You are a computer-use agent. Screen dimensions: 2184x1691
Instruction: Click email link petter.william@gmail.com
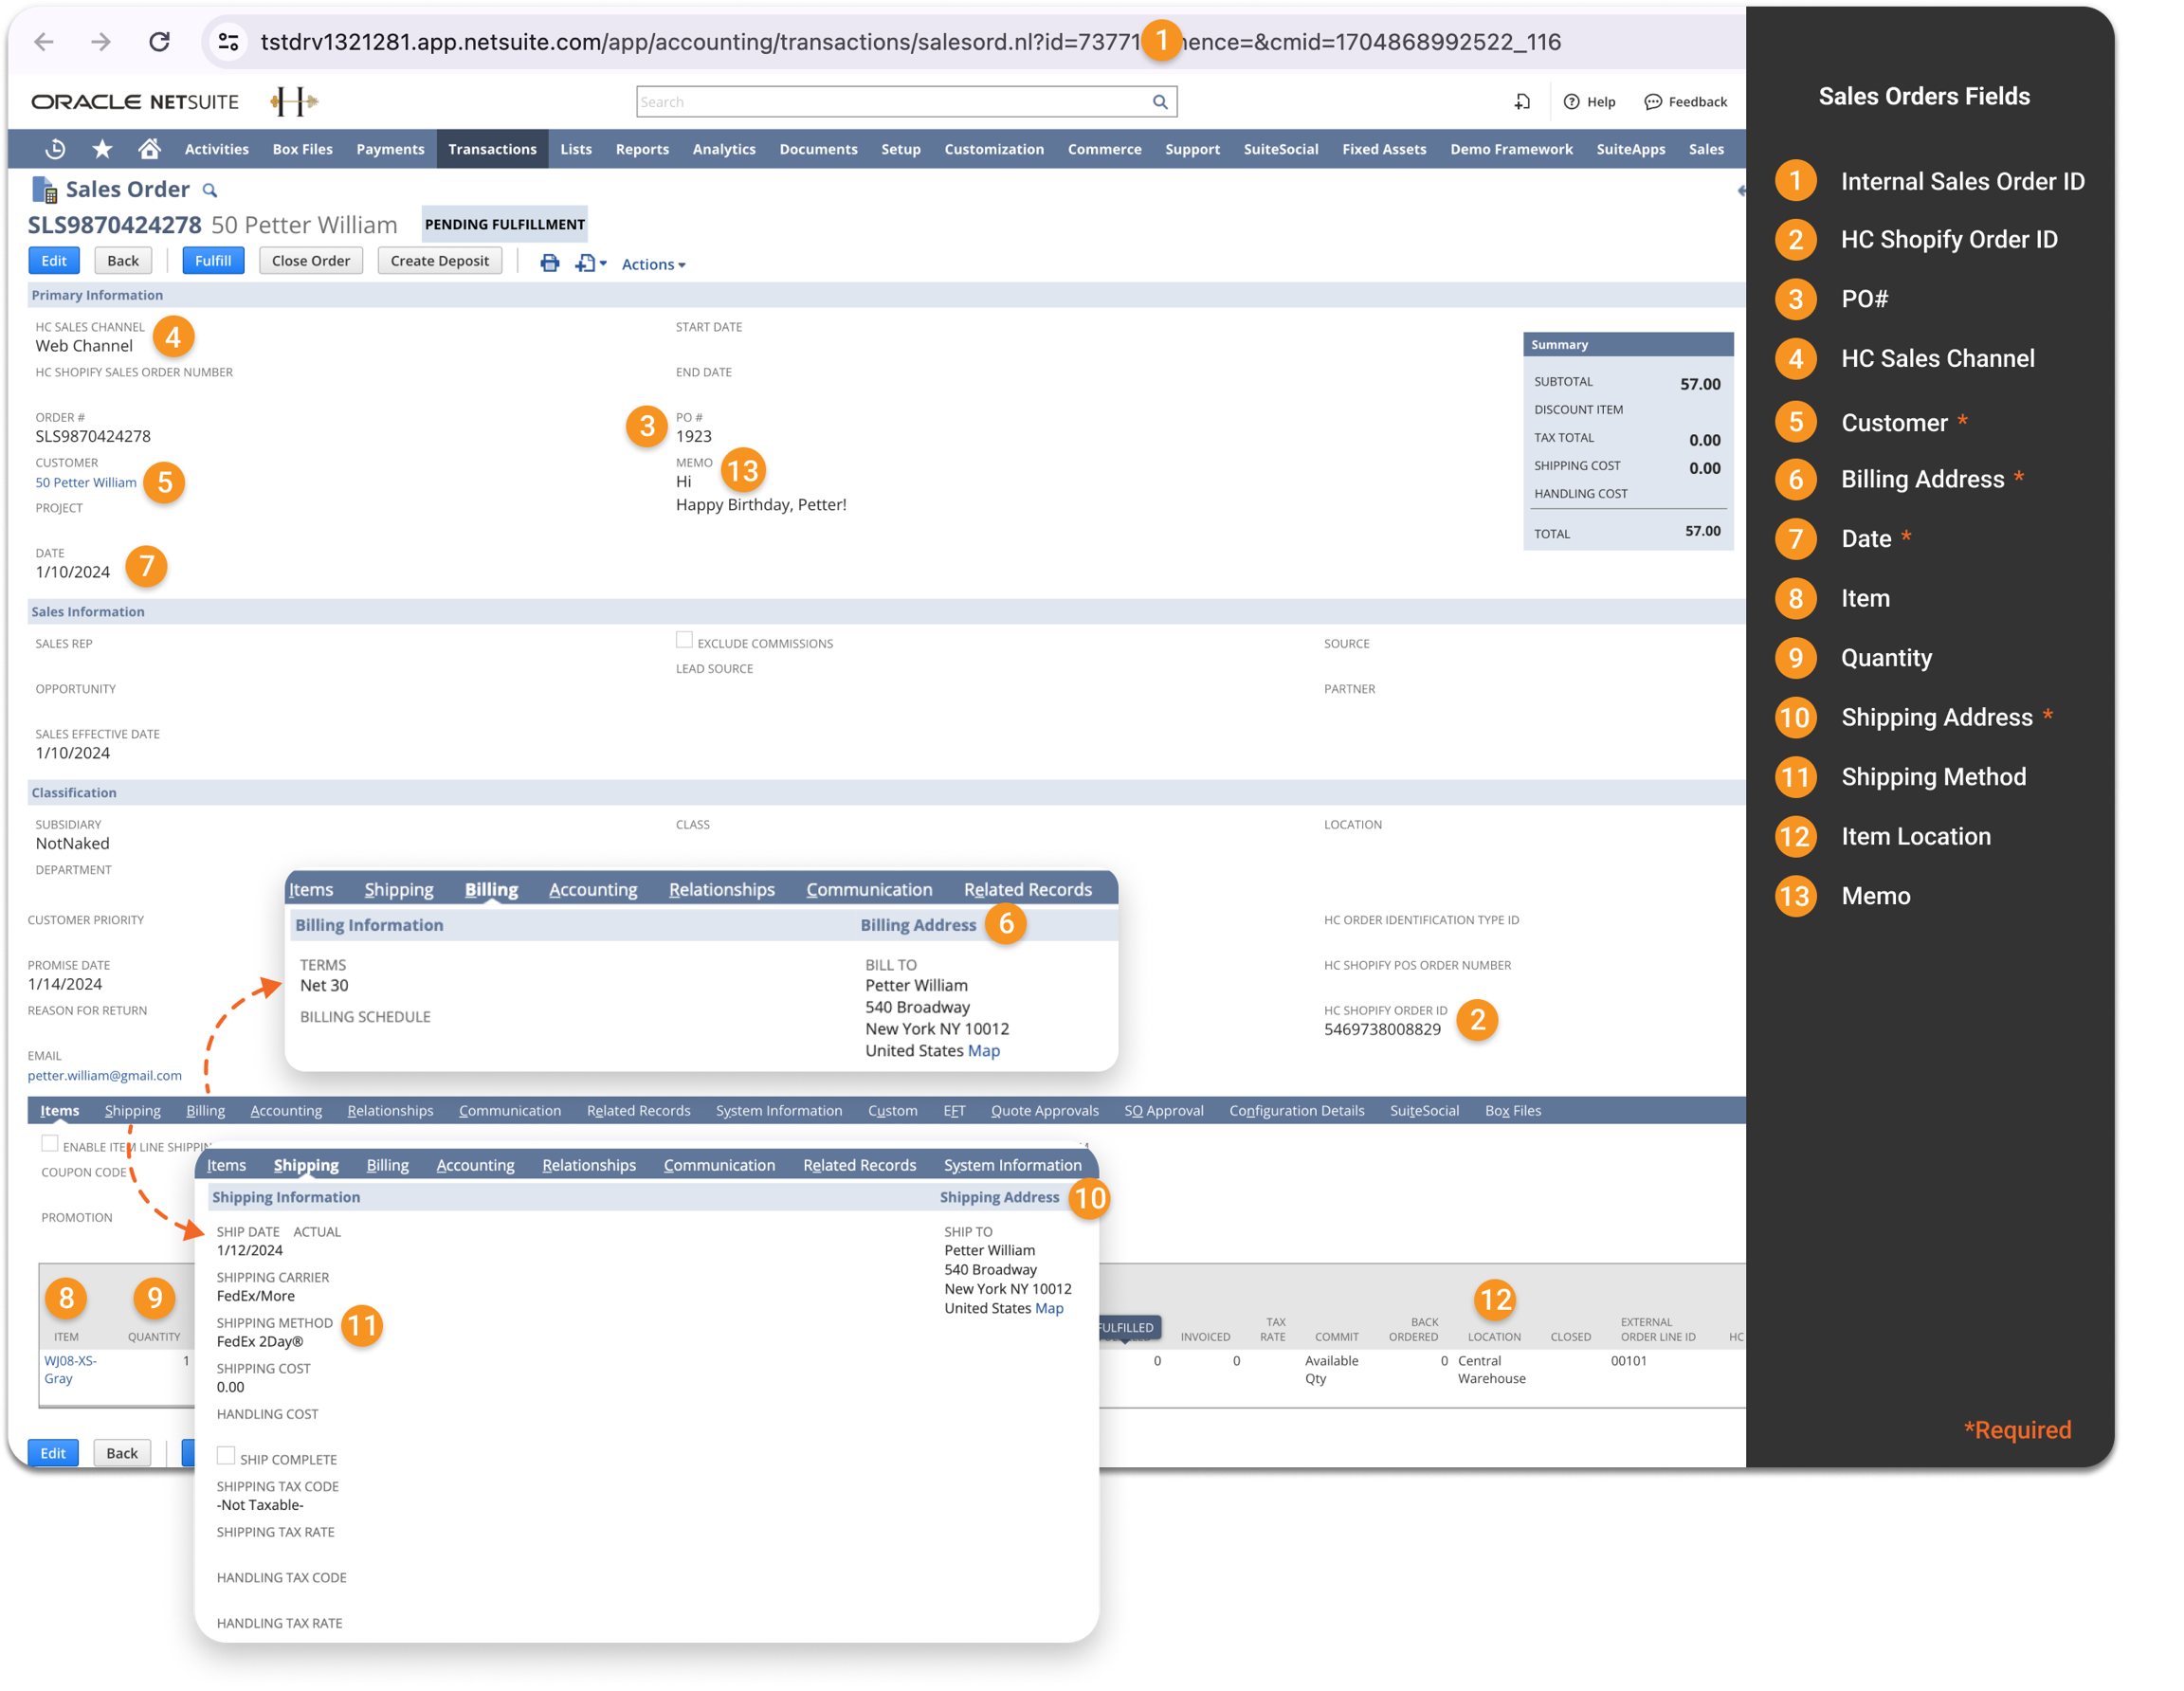(x=105, y=1076)
